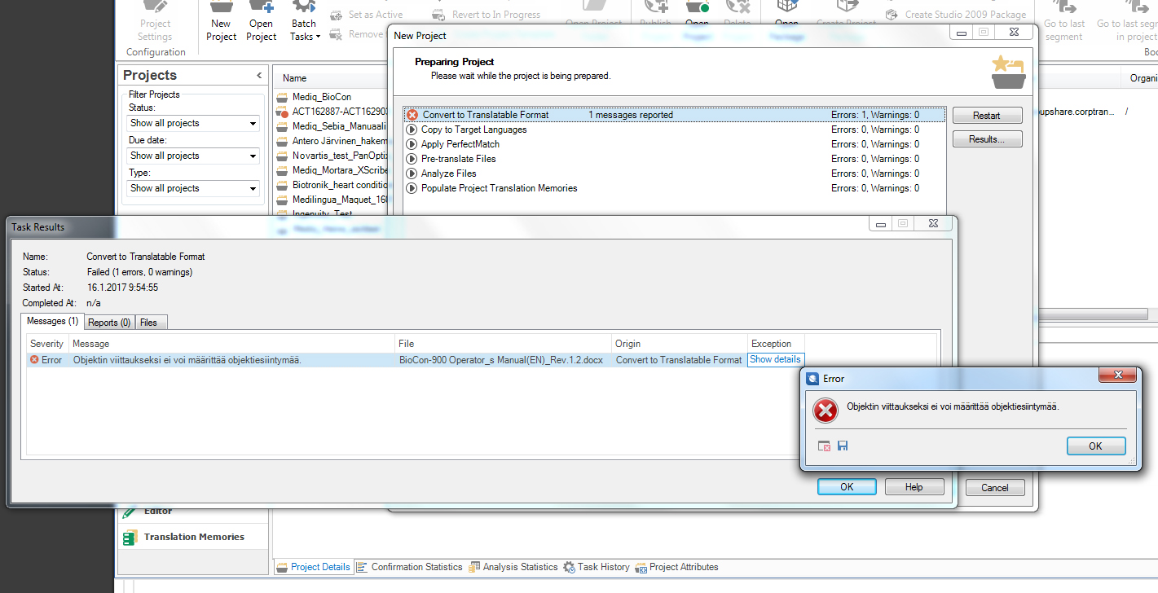Image resolution: width=1158 pixels, height=593 pixels.
Task: Click the Results... button
Action: (x=987, y=139)
